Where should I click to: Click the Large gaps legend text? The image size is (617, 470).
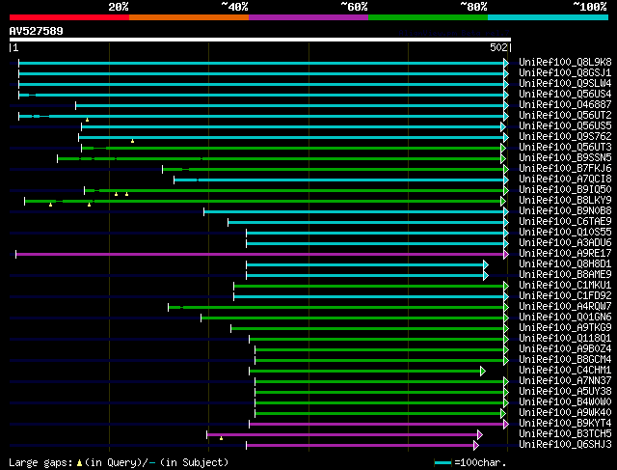(x=40, y=462)
